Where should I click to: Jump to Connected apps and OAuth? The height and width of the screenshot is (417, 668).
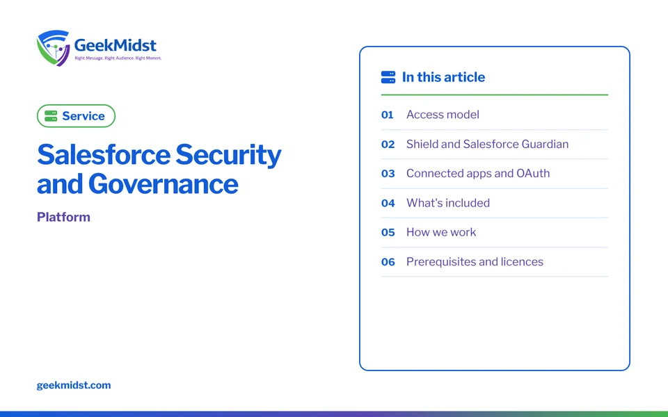coord(478,173)
